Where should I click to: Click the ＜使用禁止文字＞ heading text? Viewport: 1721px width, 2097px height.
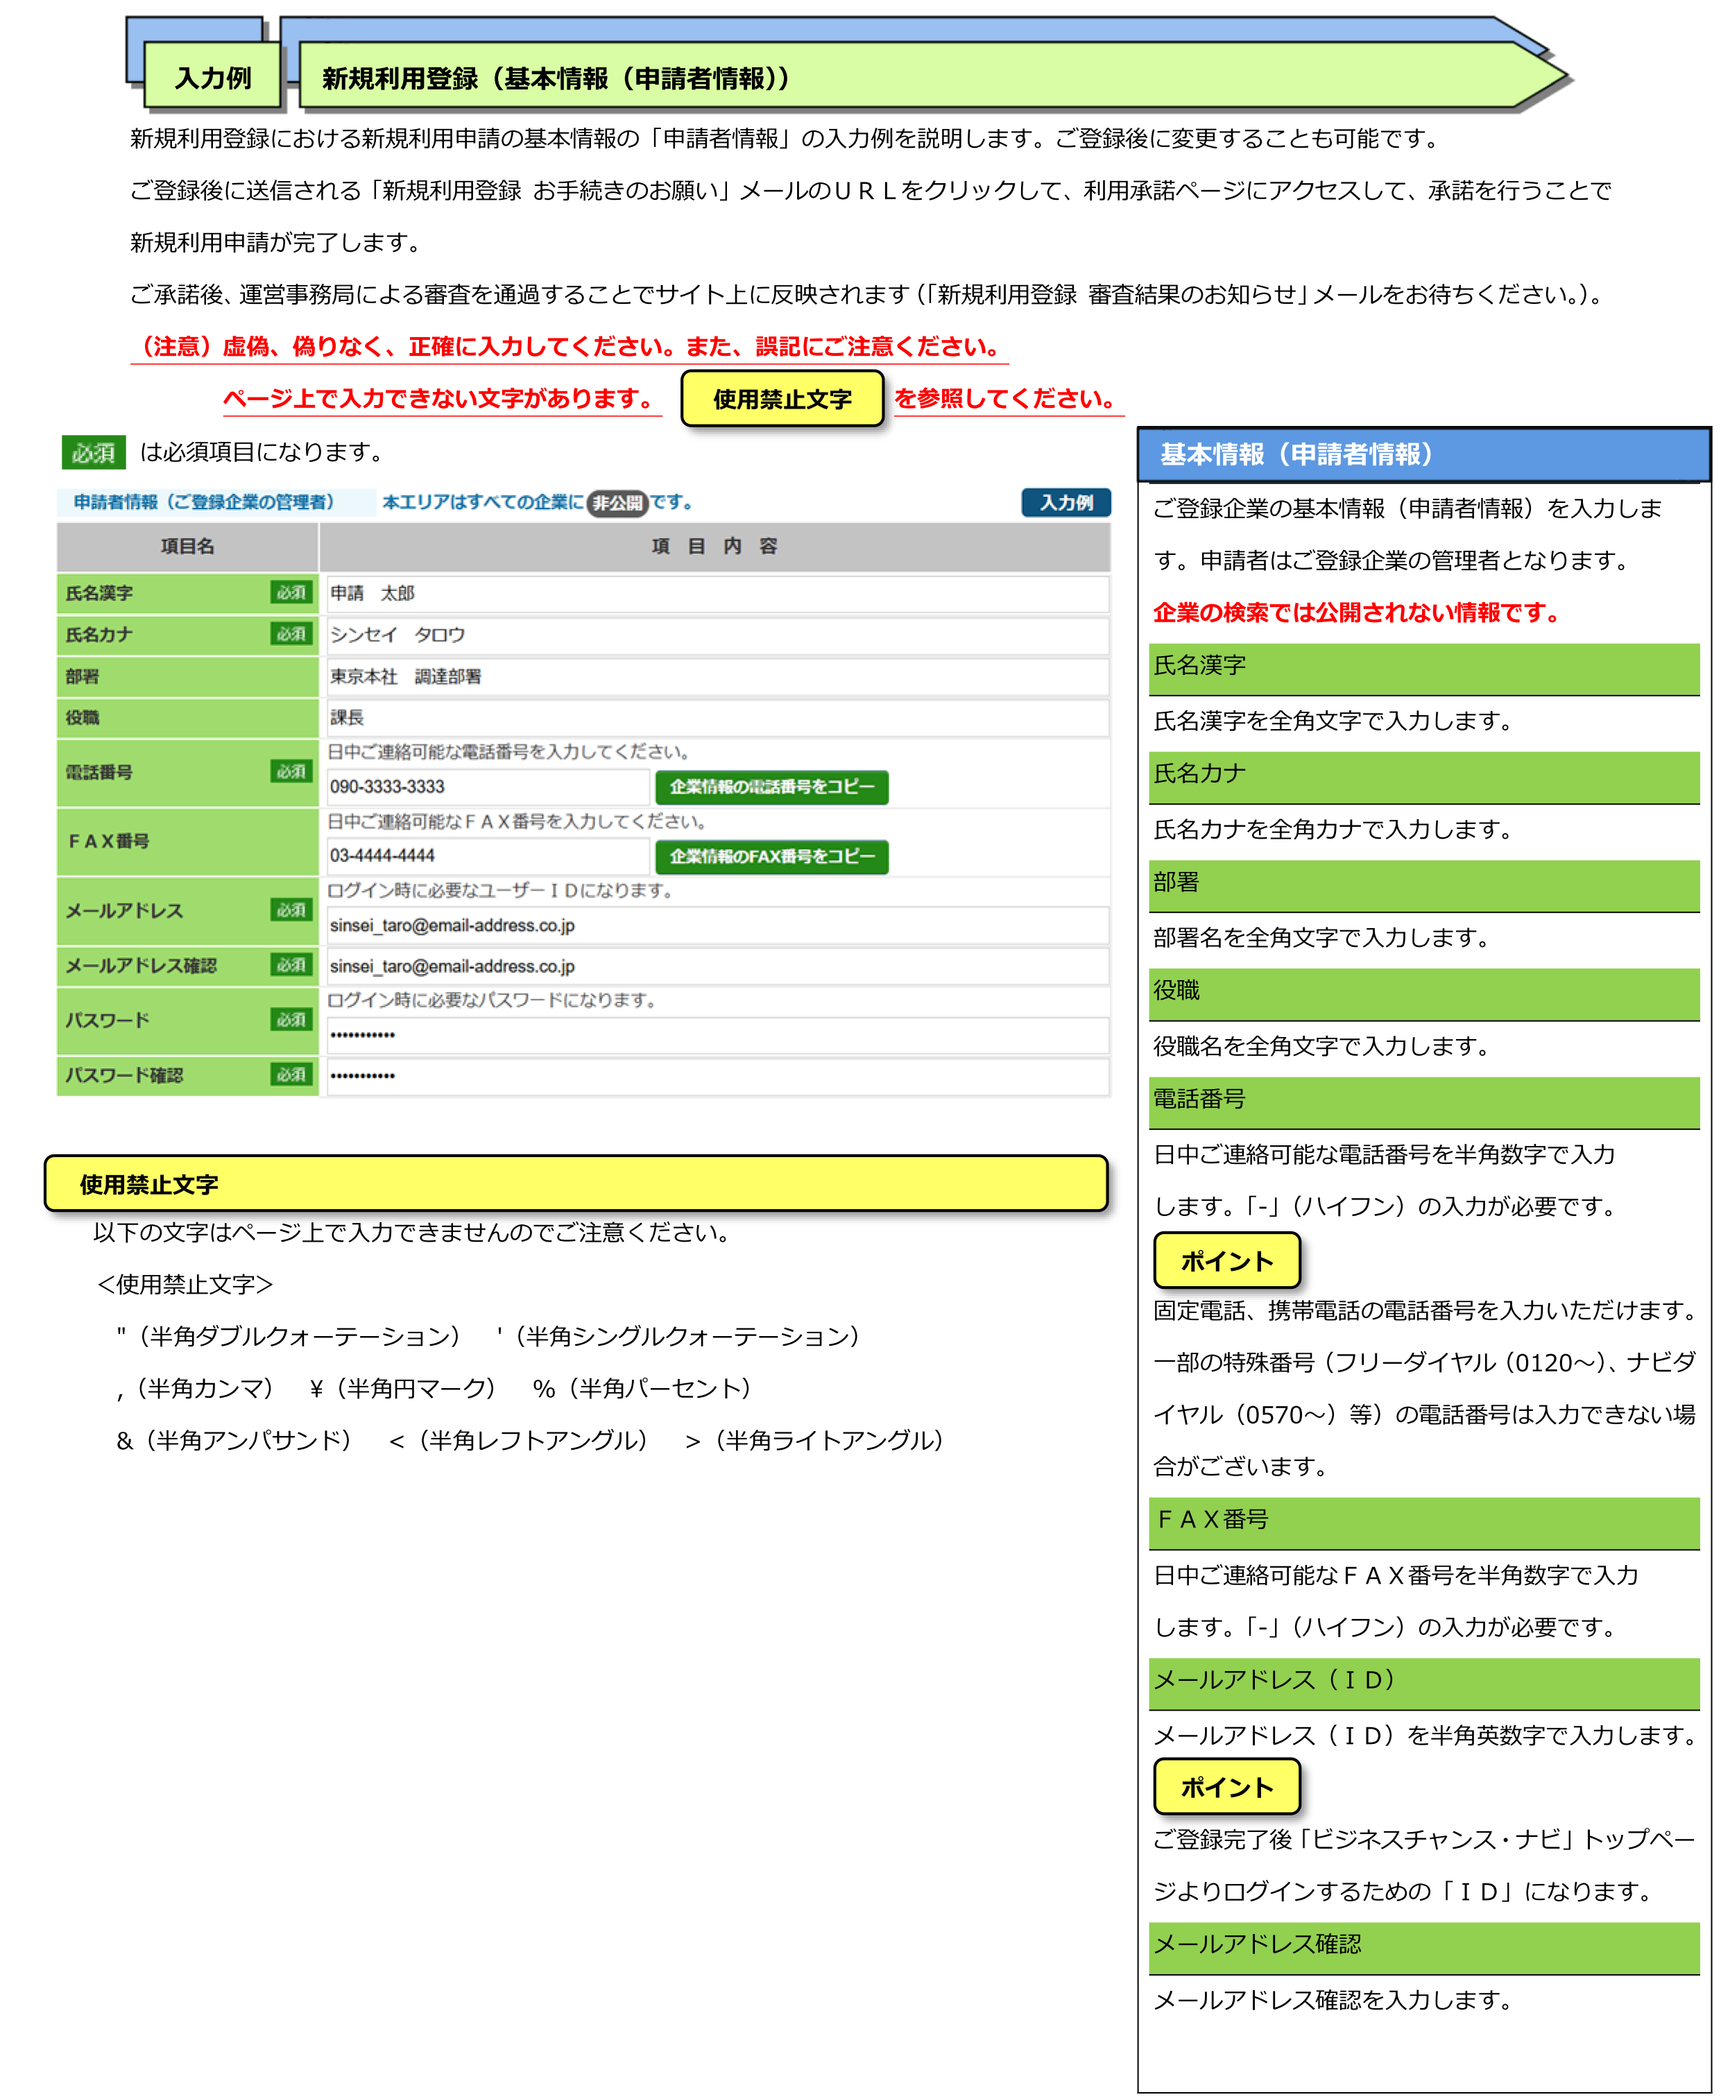pyautogui.click(x=185, y=1286)
